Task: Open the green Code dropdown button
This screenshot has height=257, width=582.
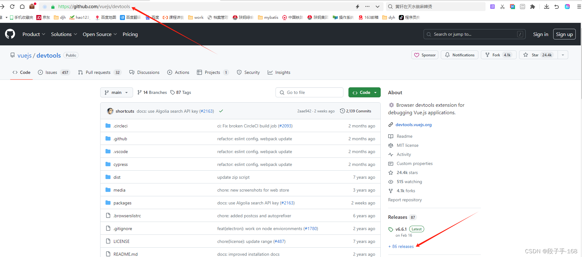Action: click(364, 92)
